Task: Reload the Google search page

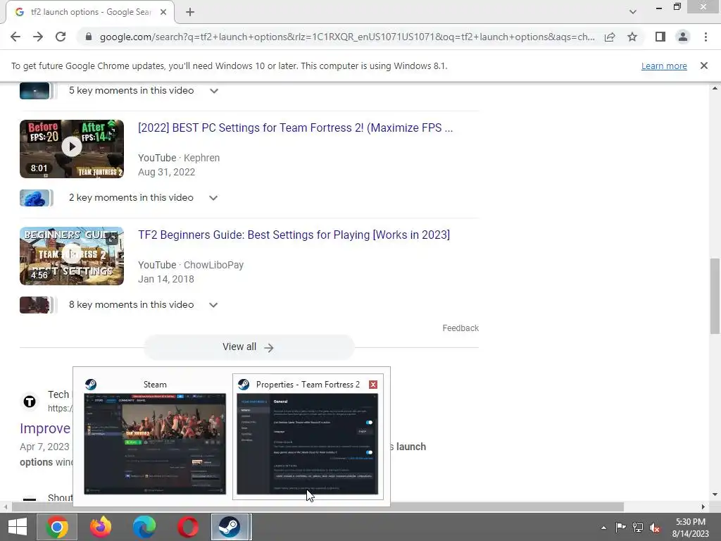Action: coord(61,37)
